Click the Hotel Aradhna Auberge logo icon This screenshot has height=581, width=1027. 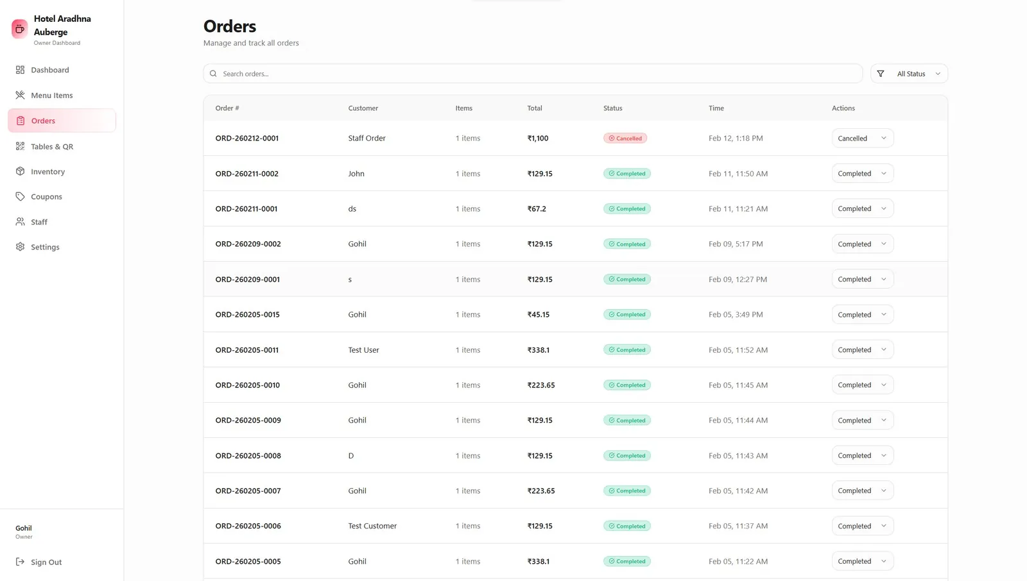pos(20,28)
